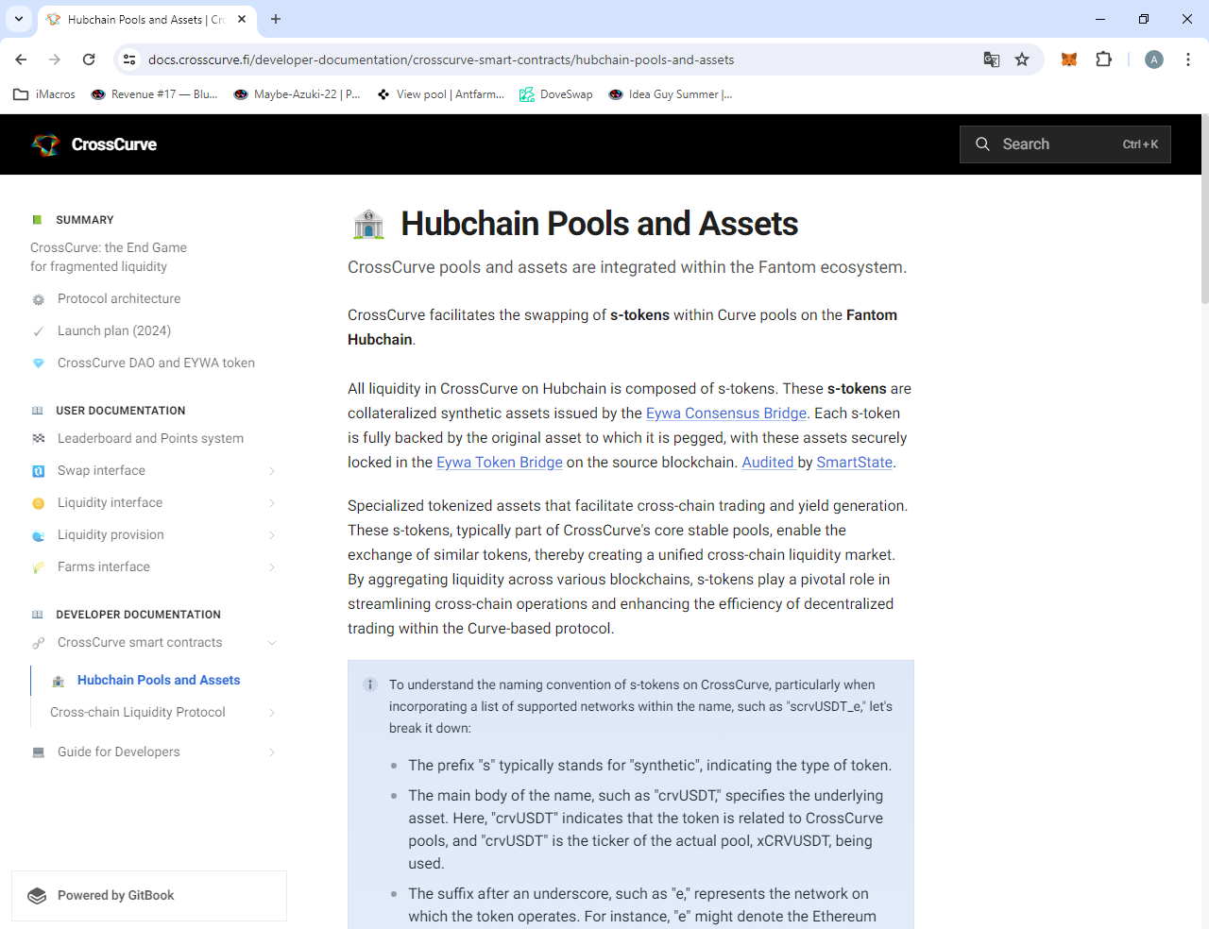
Task: Follow the Eywa Token Bridge link
Action: (500, 463)
